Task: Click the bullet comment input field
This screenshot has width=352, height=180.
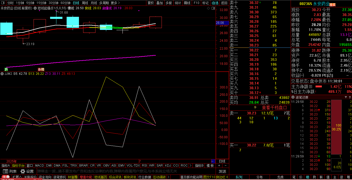Action: pos(126,171)
